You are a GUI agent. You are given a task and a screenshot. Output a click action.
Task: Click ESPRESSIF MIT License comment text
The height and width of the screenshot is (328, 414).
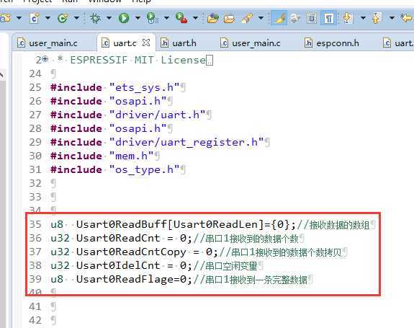pyautogui.click(x=138, y=60)
